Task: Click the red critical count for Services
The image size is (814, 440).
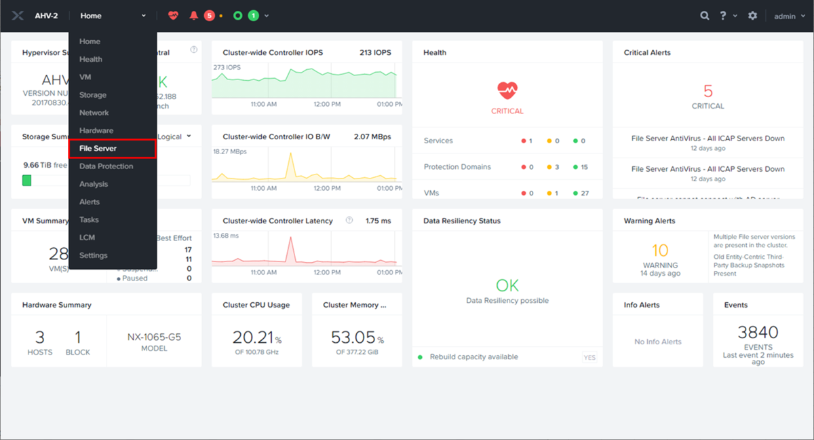Action: [x=526, y=141]
